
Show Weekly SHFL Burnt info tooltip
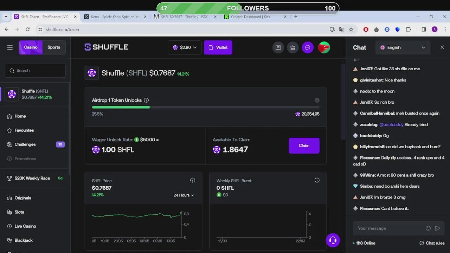(317, 180)
